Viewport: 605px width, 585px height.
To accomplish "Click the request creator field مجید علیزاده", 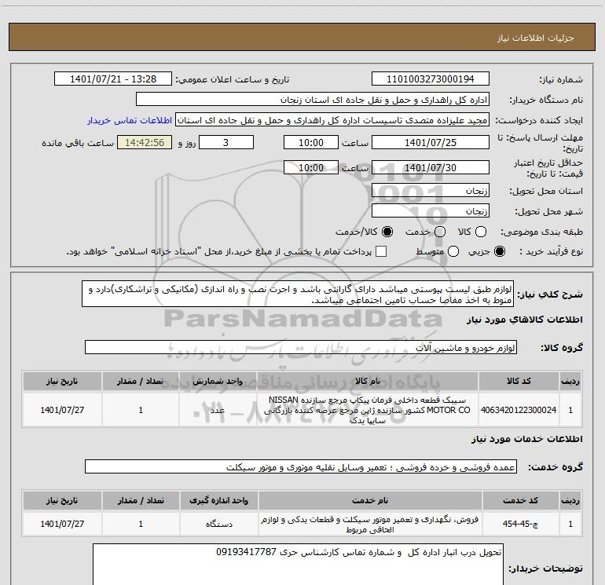I will (332, 120).
